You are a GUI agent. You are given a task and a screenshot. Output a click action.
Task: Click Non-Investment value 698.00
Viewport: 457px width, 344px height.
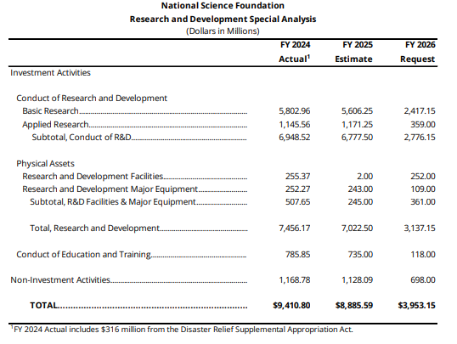coord(423,279)
